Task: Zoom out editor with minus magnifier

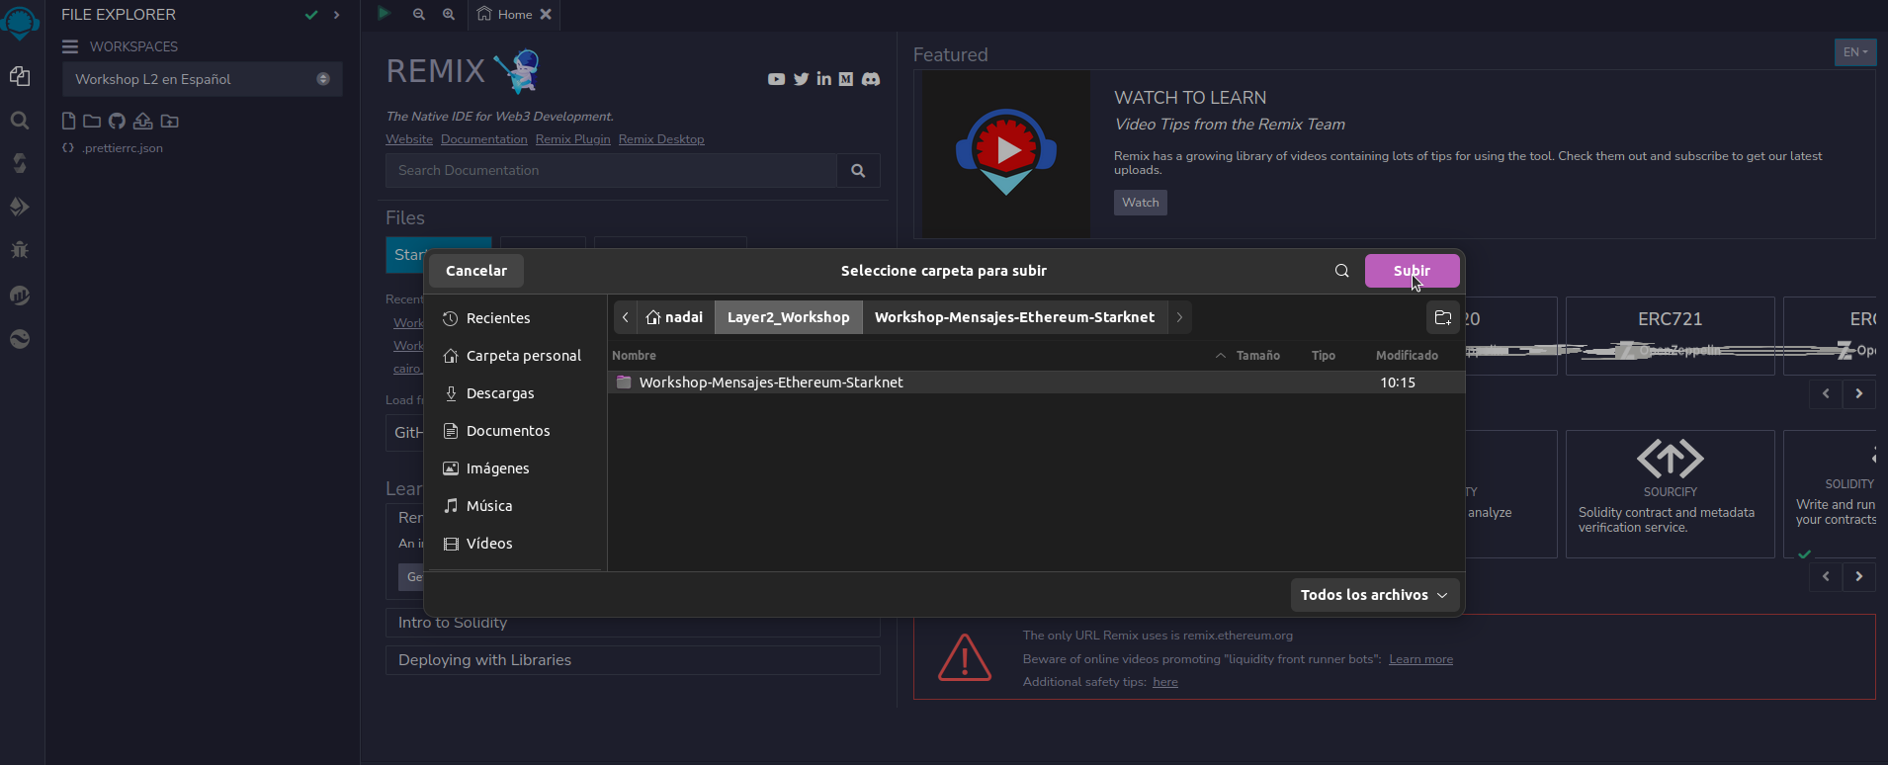Action: tap(419, 14)
